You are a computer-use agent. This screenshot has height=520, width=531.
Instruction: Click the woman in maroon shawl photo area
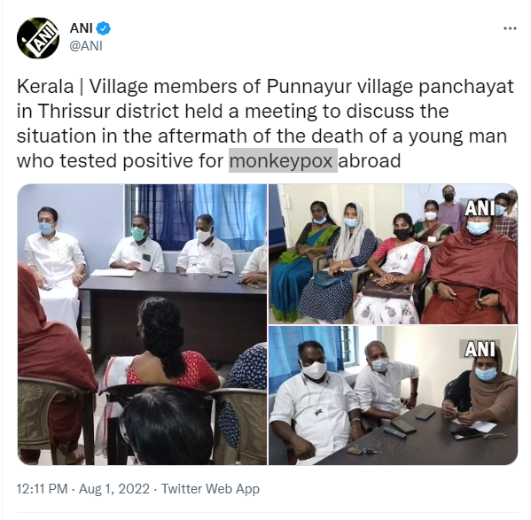click(472, 266)
